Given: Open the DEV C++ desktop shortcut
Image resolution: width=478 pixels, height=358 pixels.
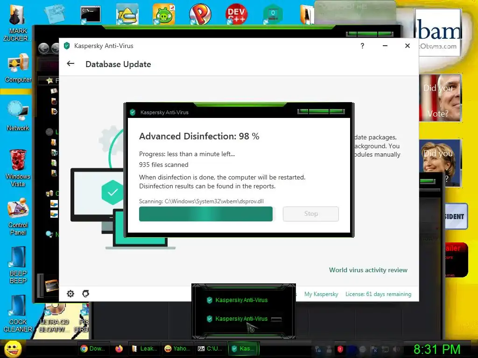Looking at the screenshot, I should [x=236, y=14].
